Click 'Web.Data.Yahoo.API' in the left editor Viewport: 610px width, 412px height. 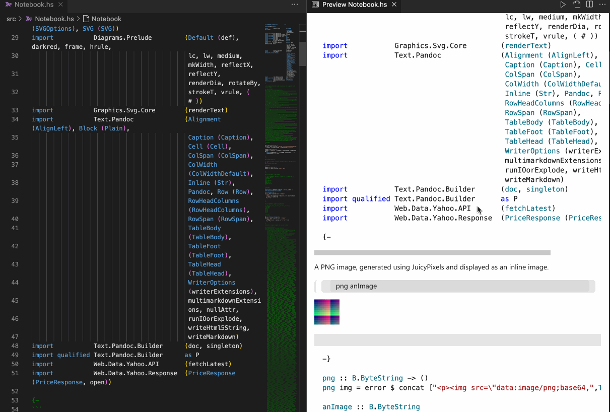click(x=126, y=364)
